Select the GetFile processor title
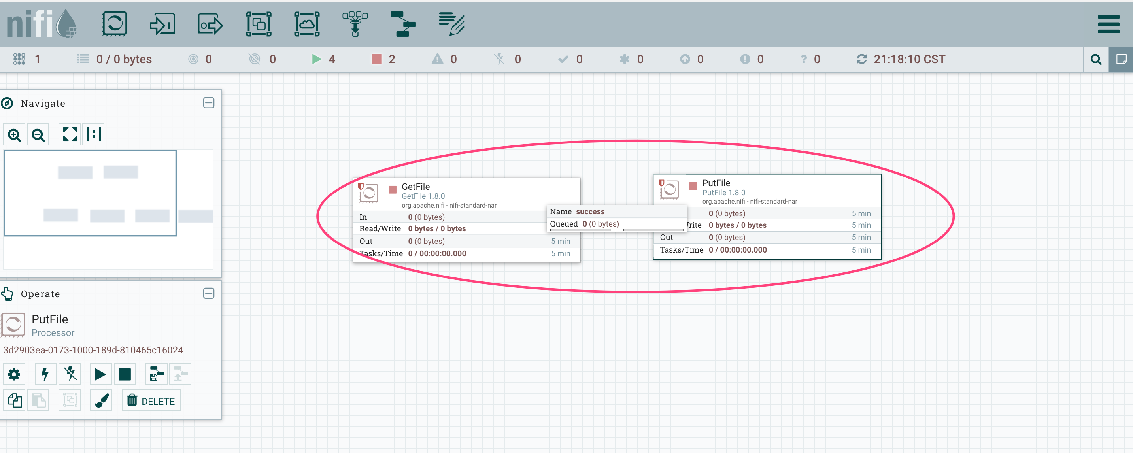The height and width of the screenshot is (453, 1133). [x=415, y=187]
